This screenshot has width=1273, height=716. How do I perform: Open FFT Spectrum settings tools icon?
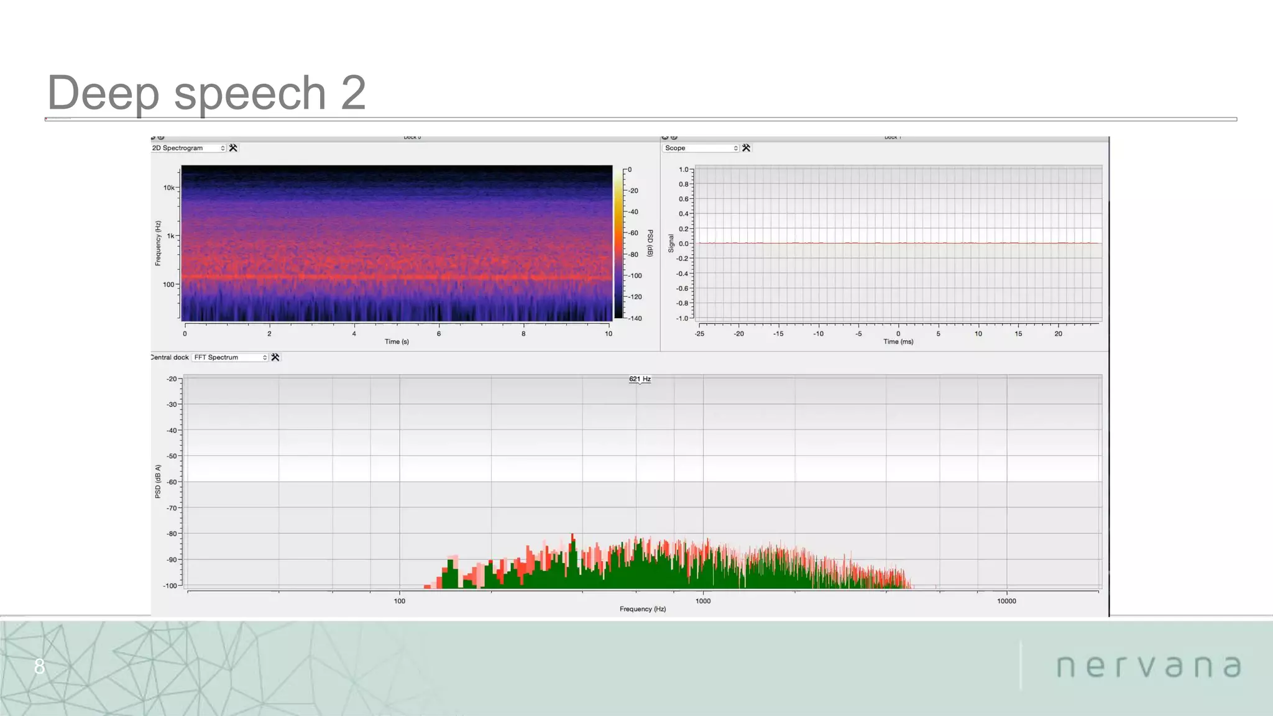275,357
